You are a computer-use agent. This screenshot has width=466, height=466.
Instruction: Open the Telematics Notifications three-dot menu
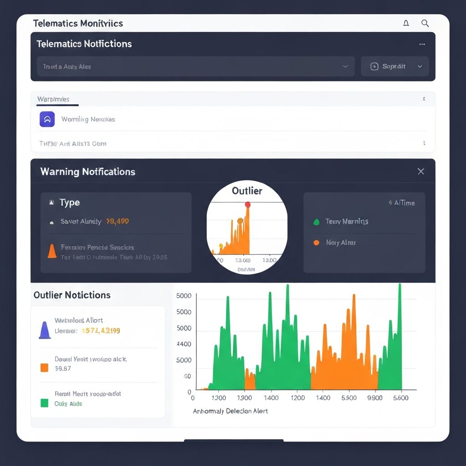pos(422,44)
